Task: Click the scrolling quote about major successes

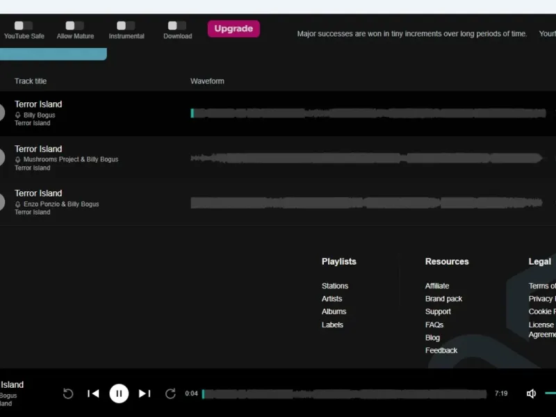Action: coord(412,33)
